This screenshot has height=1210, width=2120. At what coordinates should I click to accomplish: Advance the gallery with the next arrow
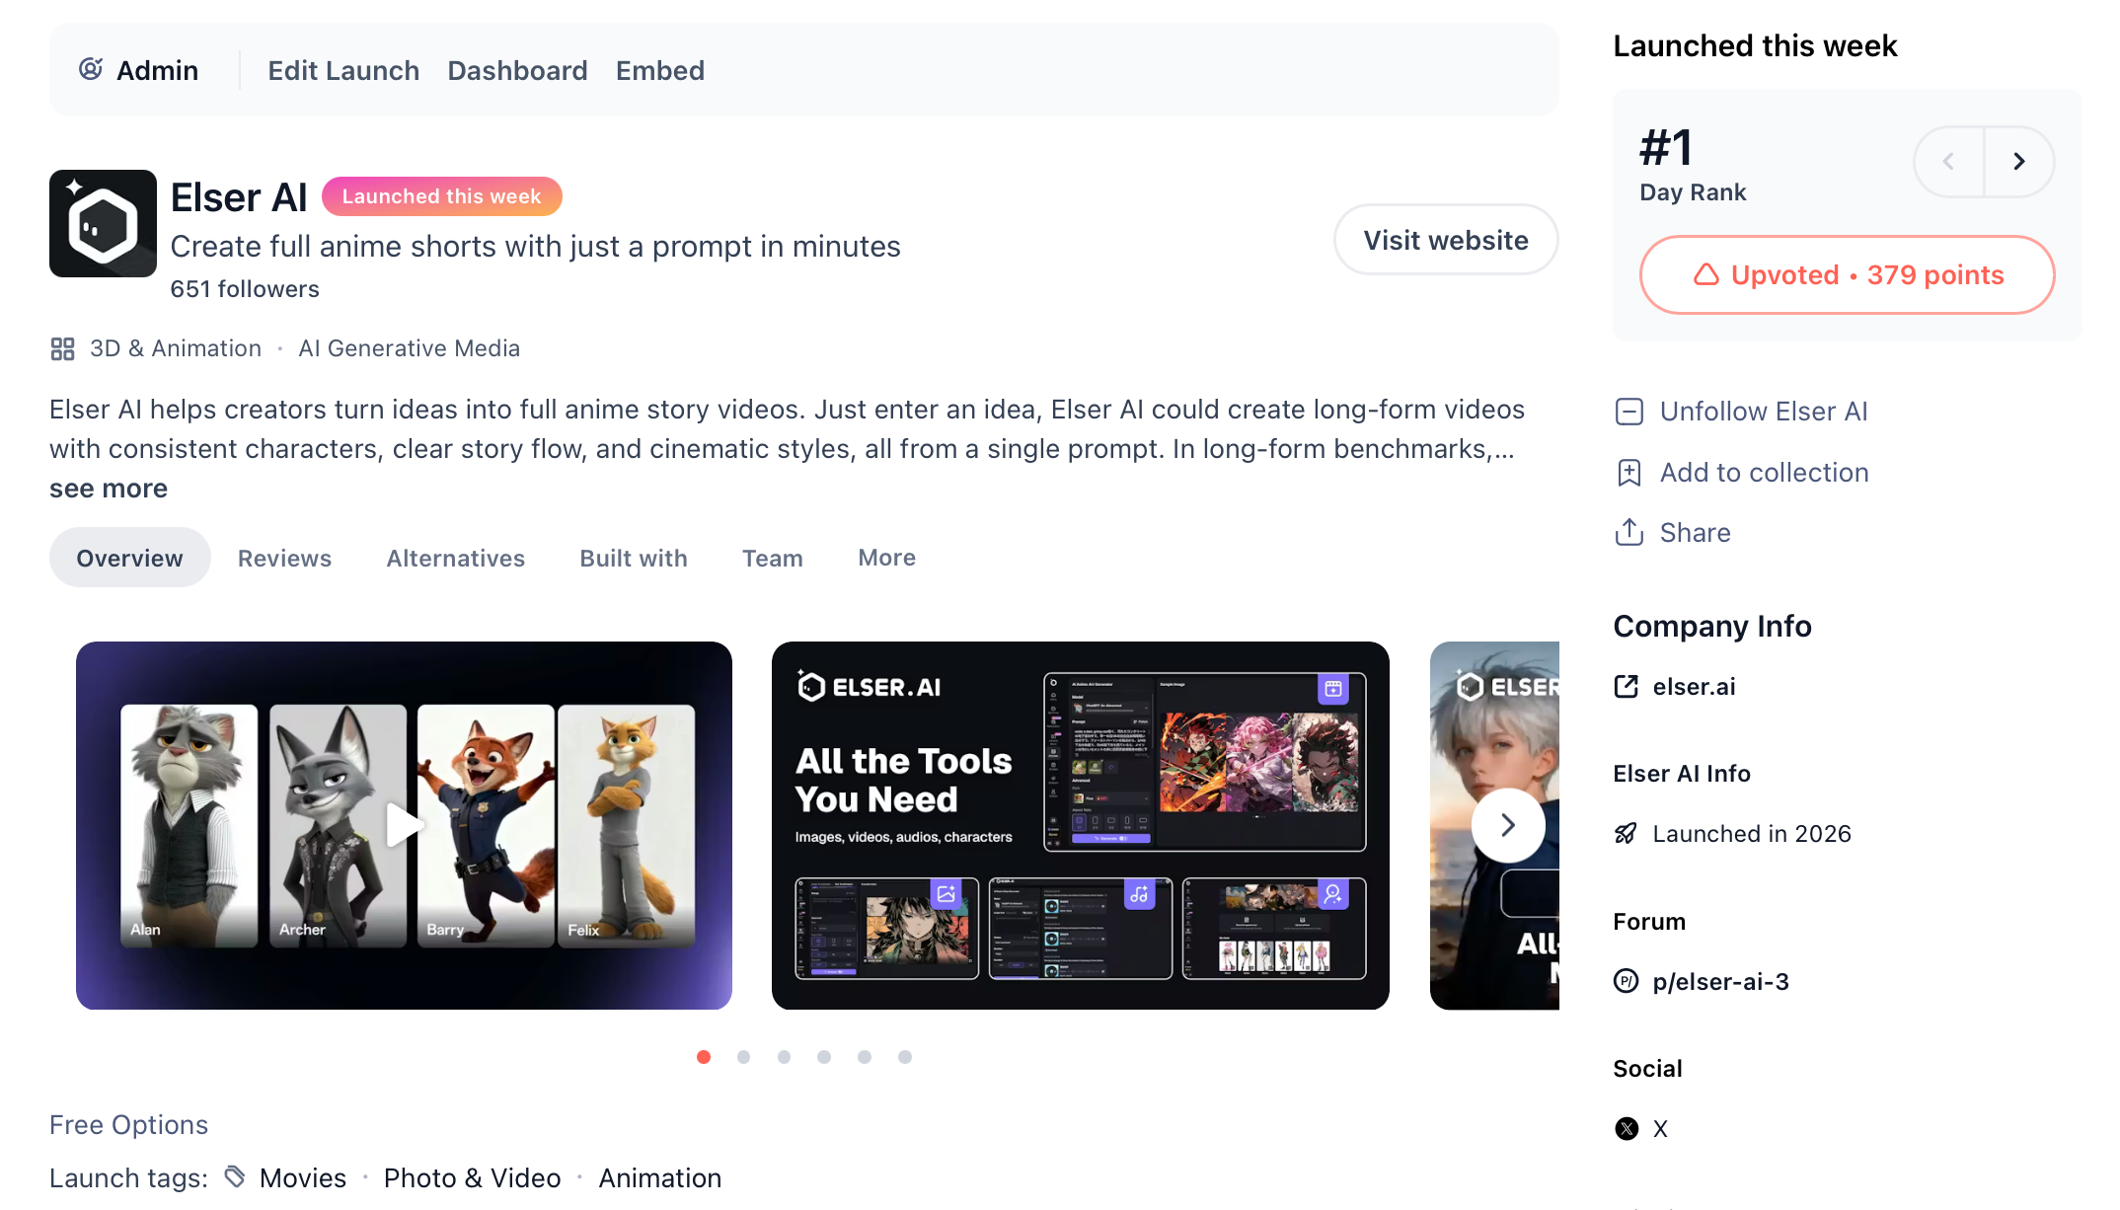pyautogui.click(x=1507, y=825)
